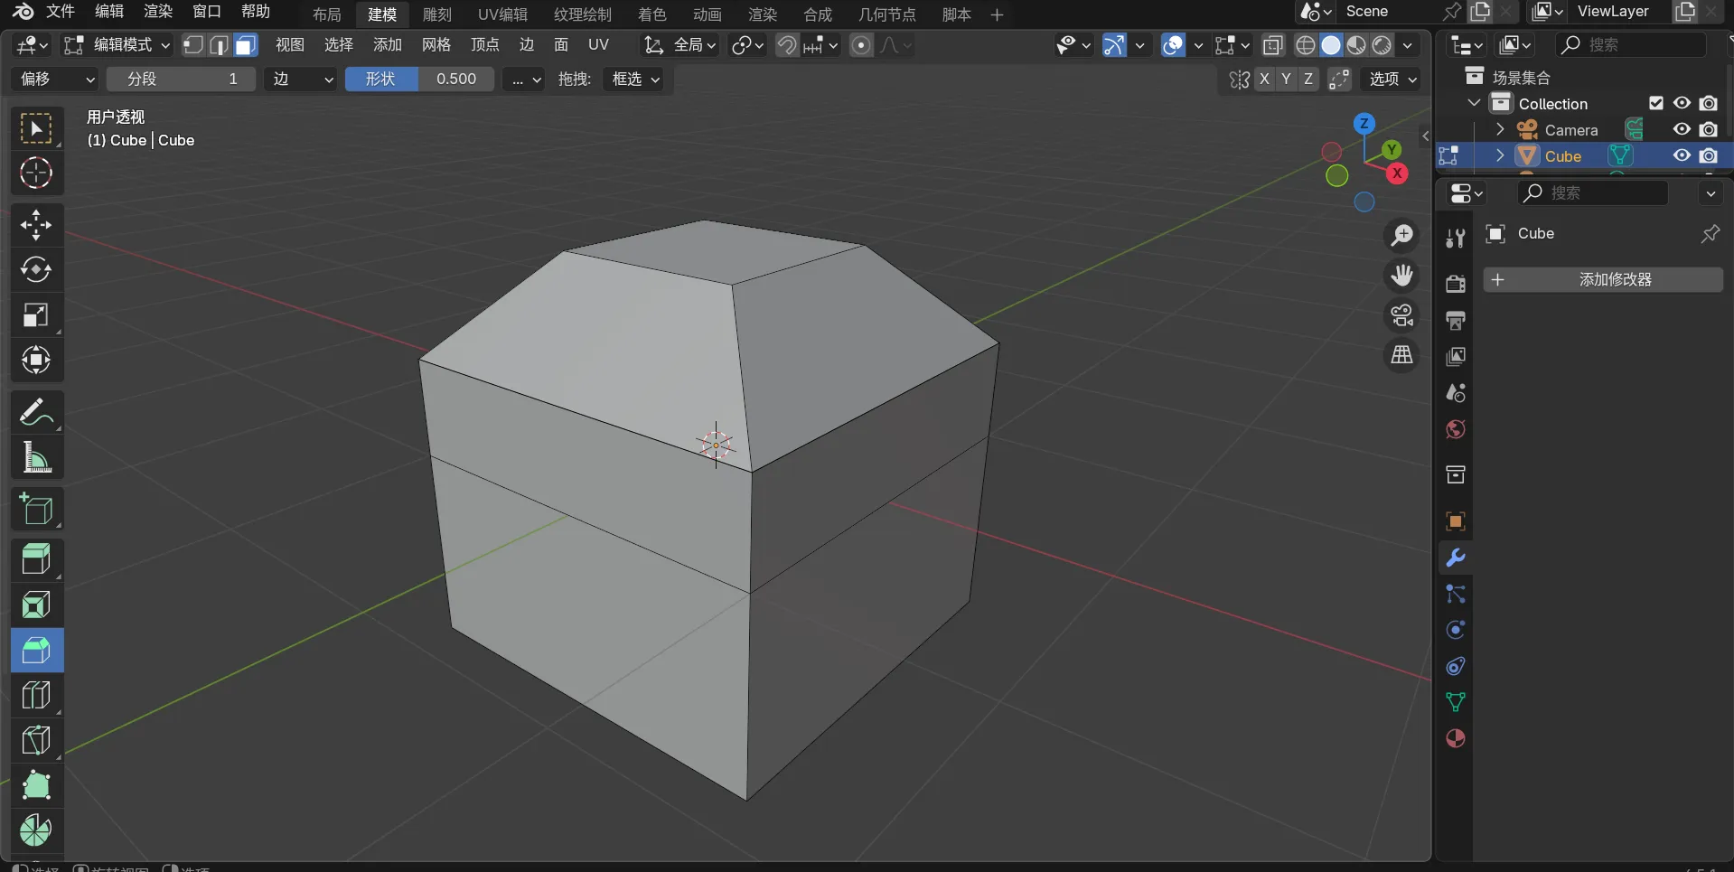Click the 添加修改器 button

click(x=1603, y=280)
